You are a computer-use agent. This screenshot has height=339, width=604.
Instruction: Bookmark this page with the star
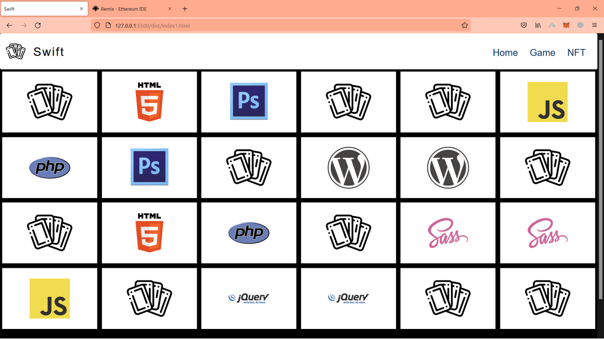tap(464, 26)
